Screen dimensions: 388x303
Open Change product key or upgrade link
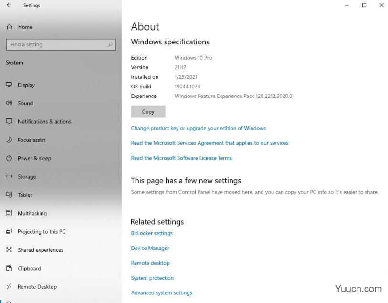[198, 128]
